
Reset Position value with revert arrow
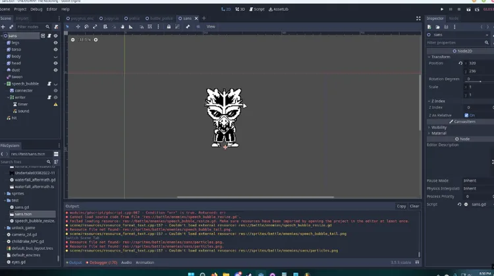point(460,63)
